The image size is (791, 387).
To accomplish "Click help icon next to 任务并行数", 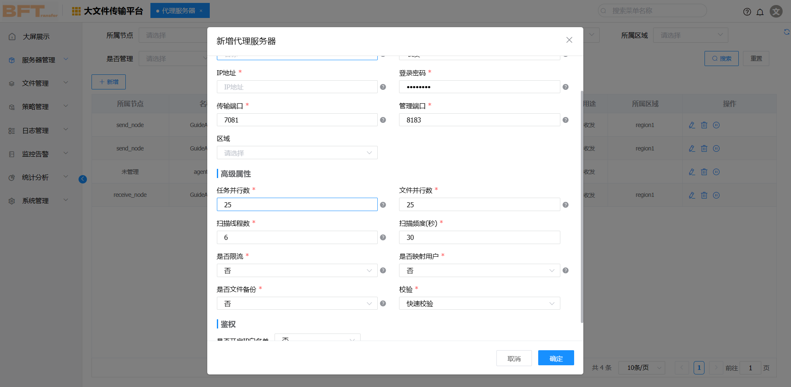I will 383,205.
